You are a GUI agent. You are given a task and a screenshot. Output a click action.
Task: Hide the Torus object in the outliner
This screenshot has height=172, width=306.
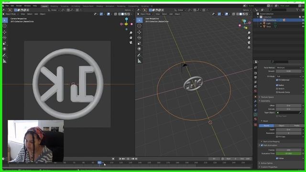coord(303,26)
